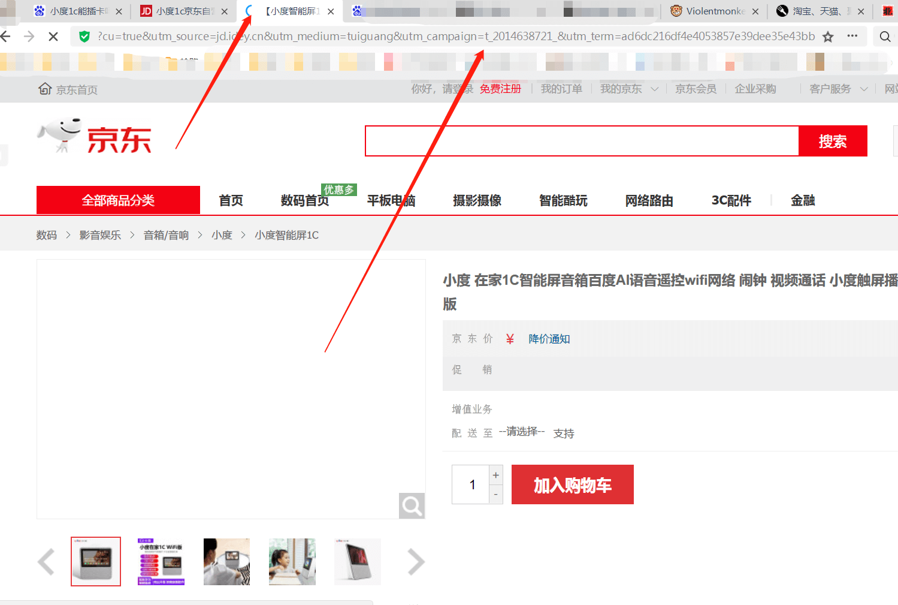
Task: Close the 小度1c京东自营 tab
Action: click(225, 11)
